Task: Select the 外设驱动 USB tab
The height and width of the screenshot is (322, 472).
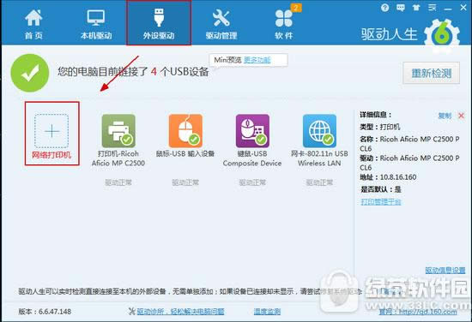Action: pos(159,23)
